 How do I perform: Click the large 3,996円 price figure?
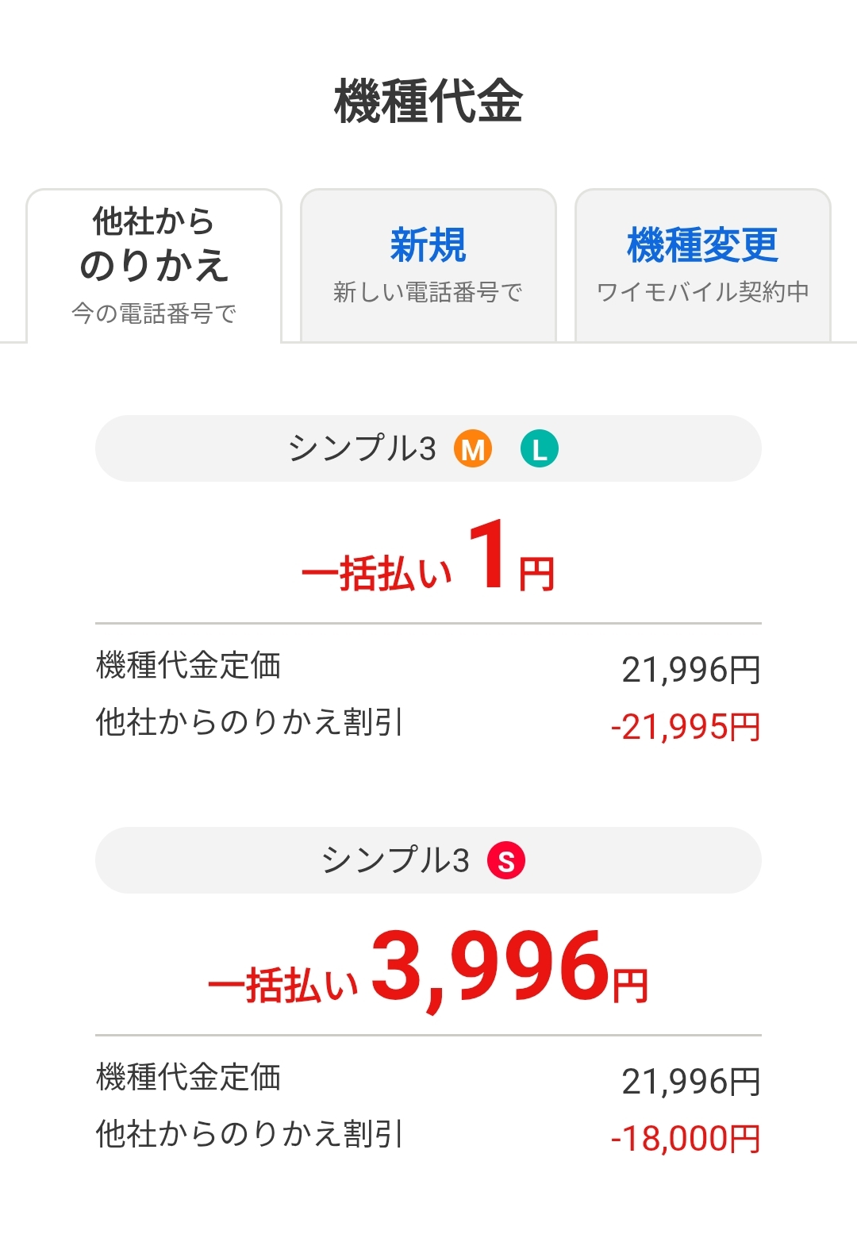tap(508, 968)
